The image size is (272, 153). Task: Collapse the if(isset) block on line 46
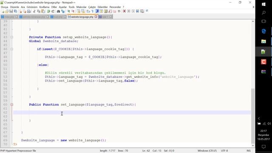click(12, 49)
